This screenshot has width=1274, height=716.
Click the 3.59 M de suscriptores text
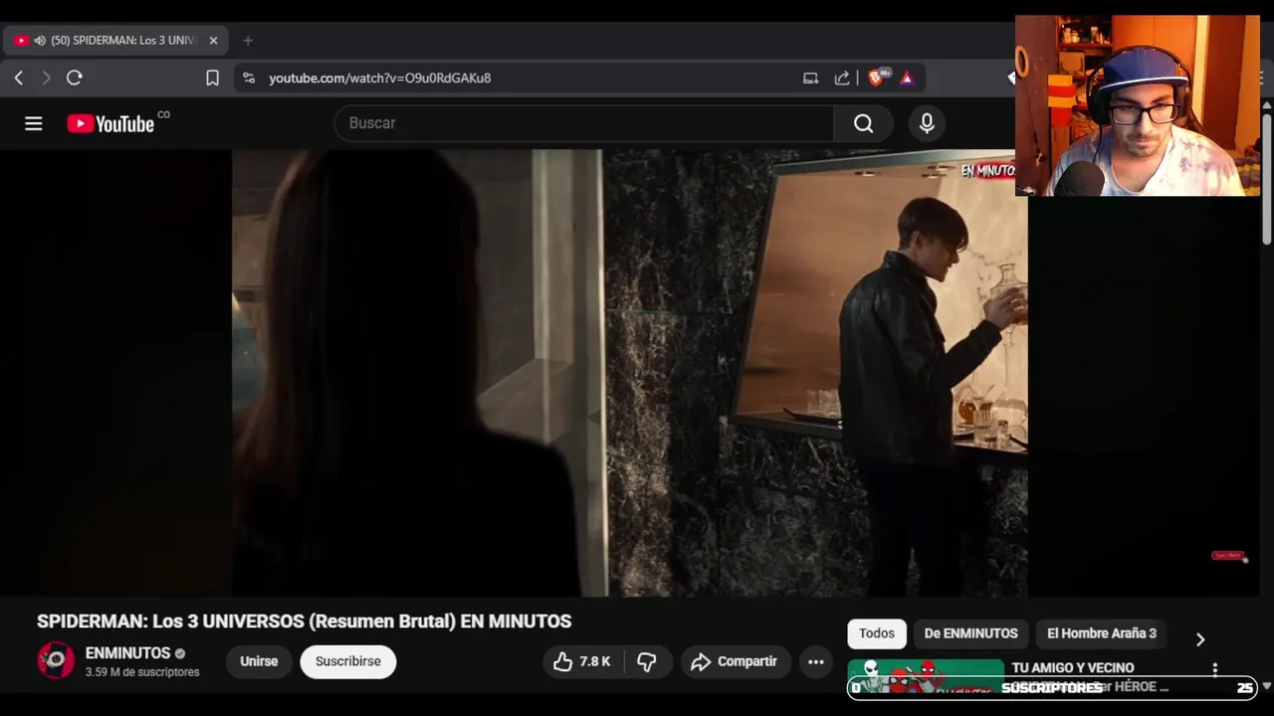pyautogui.click(x=142, y=672)
